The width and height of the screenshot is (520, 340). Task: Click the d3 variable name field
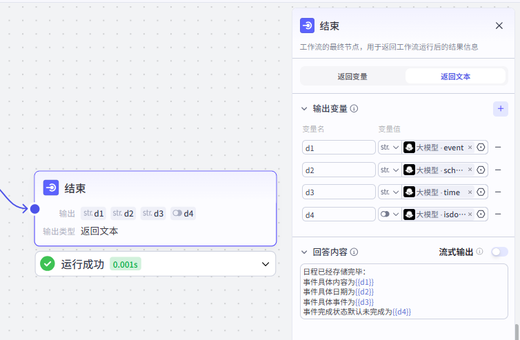339,192
